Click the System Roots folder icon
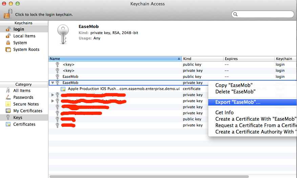The height and width of the screenshot is (178, 297). pos(8,50)
